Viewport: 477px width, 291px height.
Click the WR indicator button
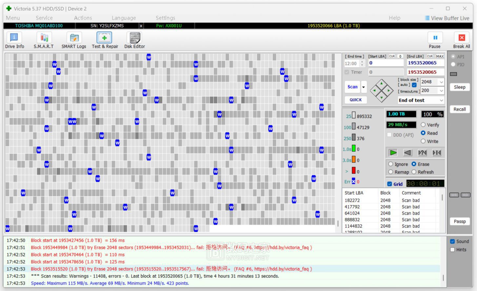[x=454, y=195]
